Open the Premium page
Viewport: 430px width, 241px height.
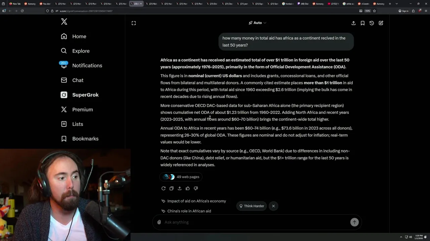coord(77,109)
